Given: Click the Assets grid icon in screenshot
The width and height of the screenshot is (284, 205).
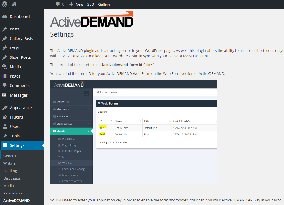Looking at the screenshot, I should (x=55, y=131).
